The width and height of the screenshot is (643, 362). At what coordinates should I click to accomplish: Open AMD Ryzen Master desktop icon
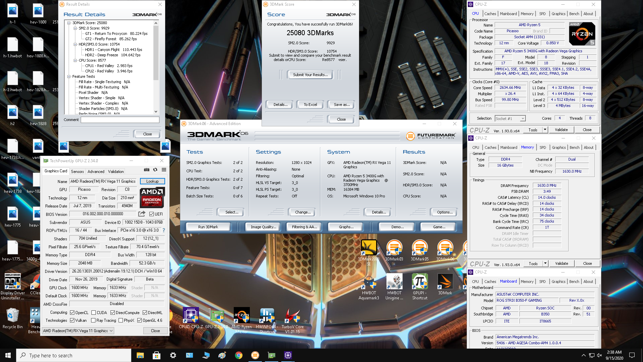[x=241, y=320]
